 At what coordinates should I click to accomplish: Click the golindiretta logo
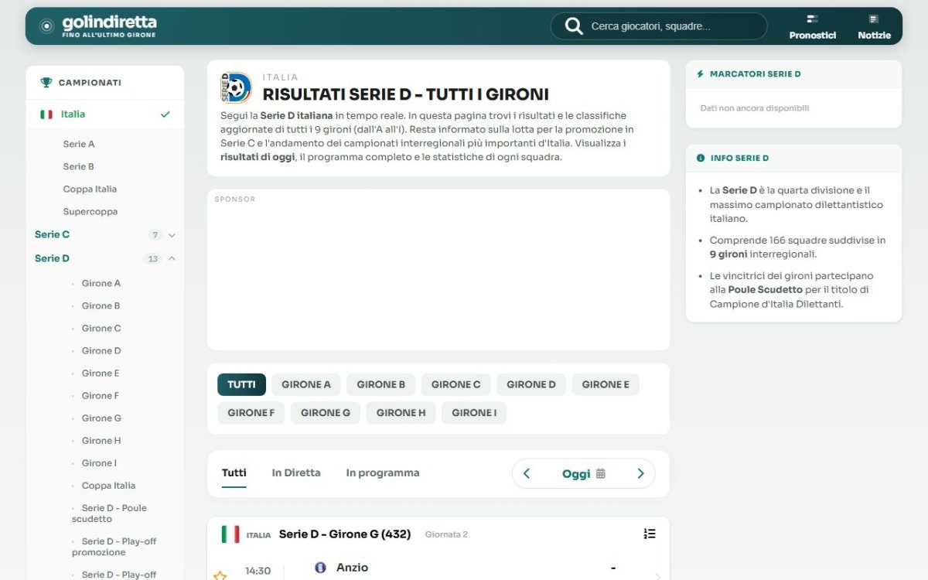(x=98, y=26)
